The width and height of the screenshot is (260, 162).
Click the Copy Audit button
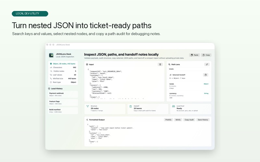[189, 120]
